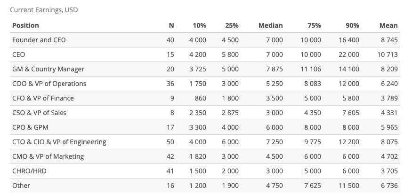Select COO & VP of Operations row

[205, 84]
